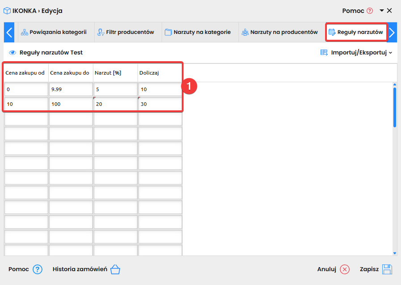This screenshot has height=285, width=401.
Task: Select the Reguły narzutów tab
Action: [355, 32]
